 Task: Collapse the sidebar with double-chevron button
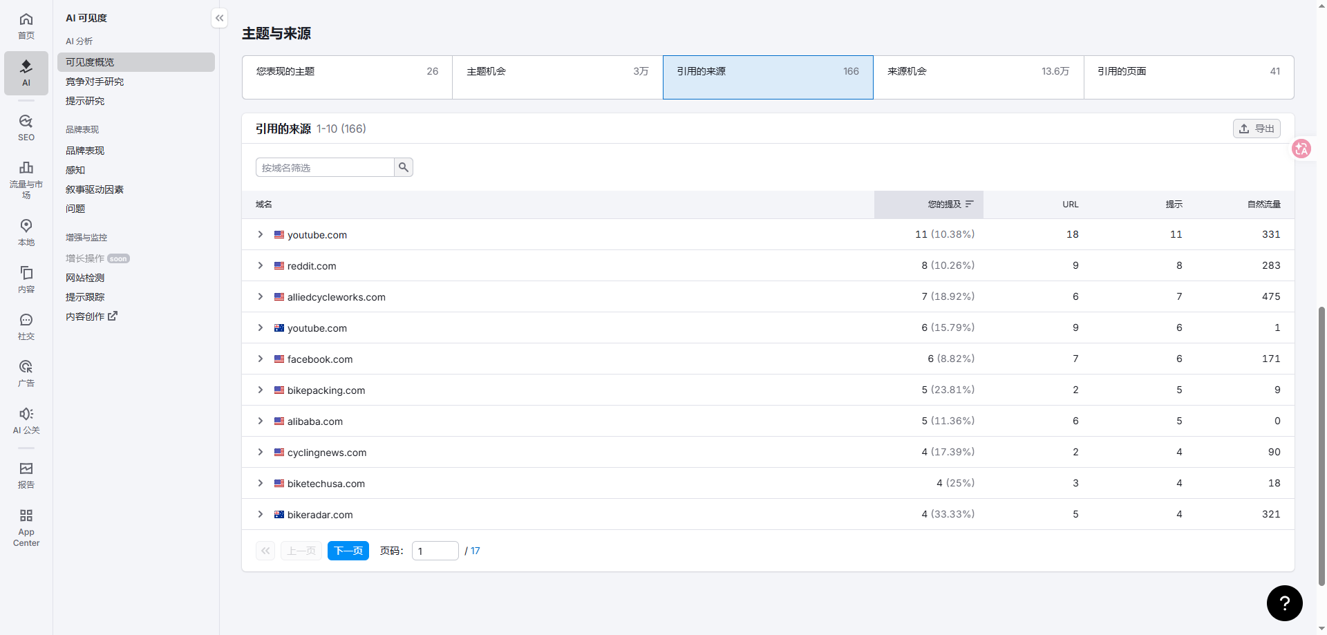219,18
